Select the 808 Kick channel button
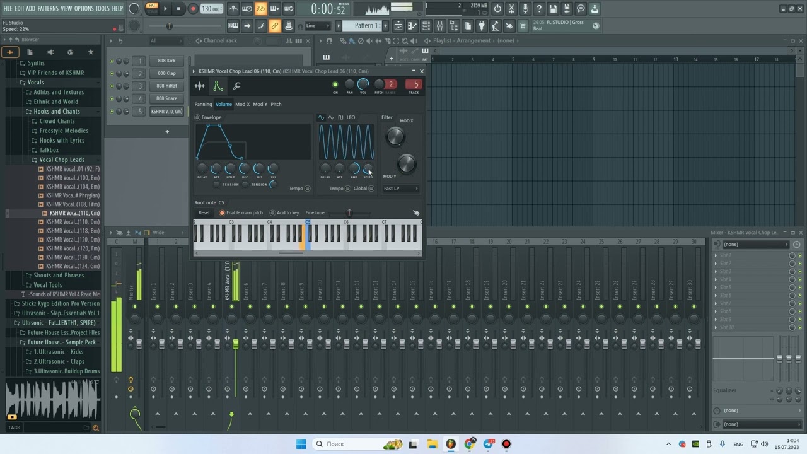The width and height of the screenshot is (807, 454). coord(167,61)
